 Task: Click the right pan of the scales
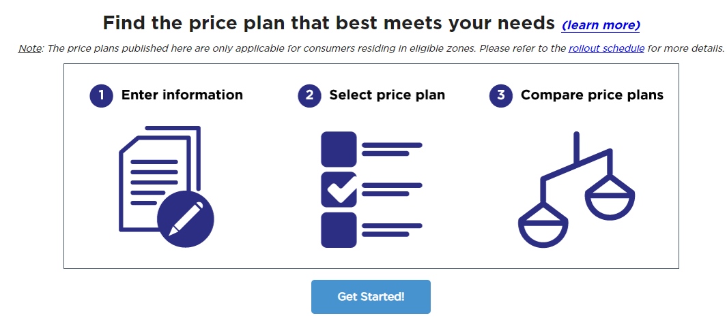pos(610,199)
